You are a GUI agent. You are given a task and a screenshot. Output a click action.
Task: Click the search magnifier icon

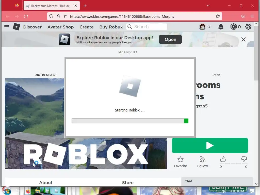(130, 27)
